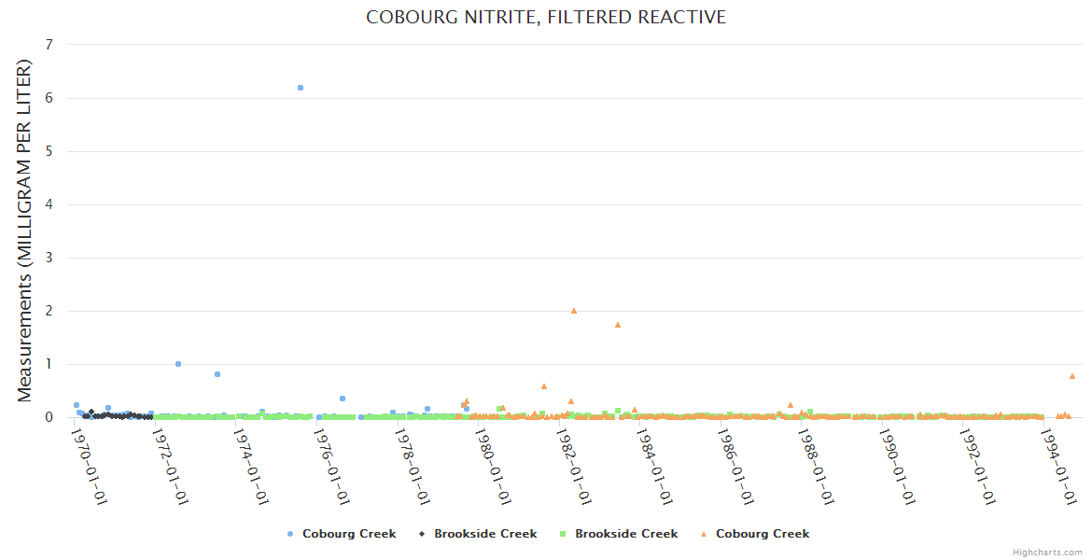
Task: Click the Measurements y-axis title
Action: pos(25,231)
